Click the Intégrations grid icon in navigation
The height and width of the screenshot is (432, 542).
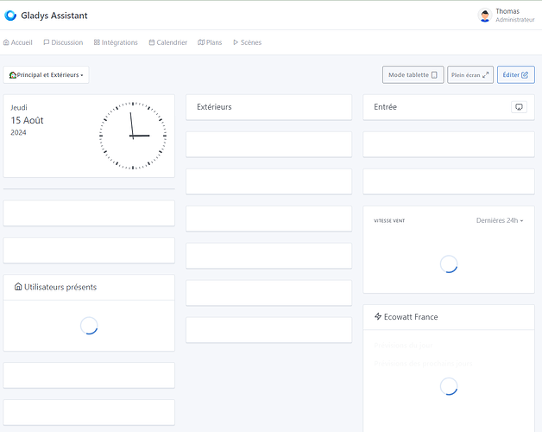97,42
